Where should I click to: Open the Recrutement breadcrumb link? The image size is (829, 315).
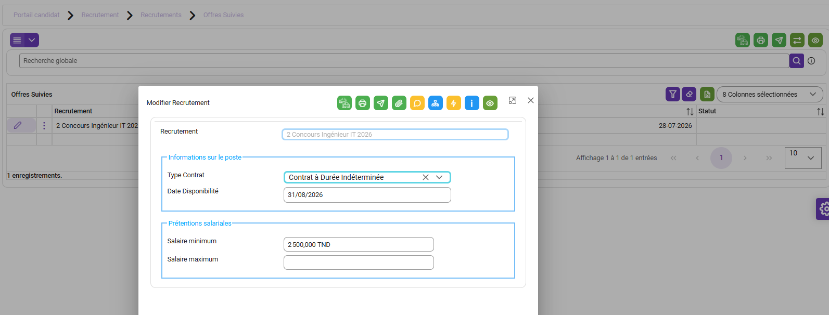[x=100, y=15]
